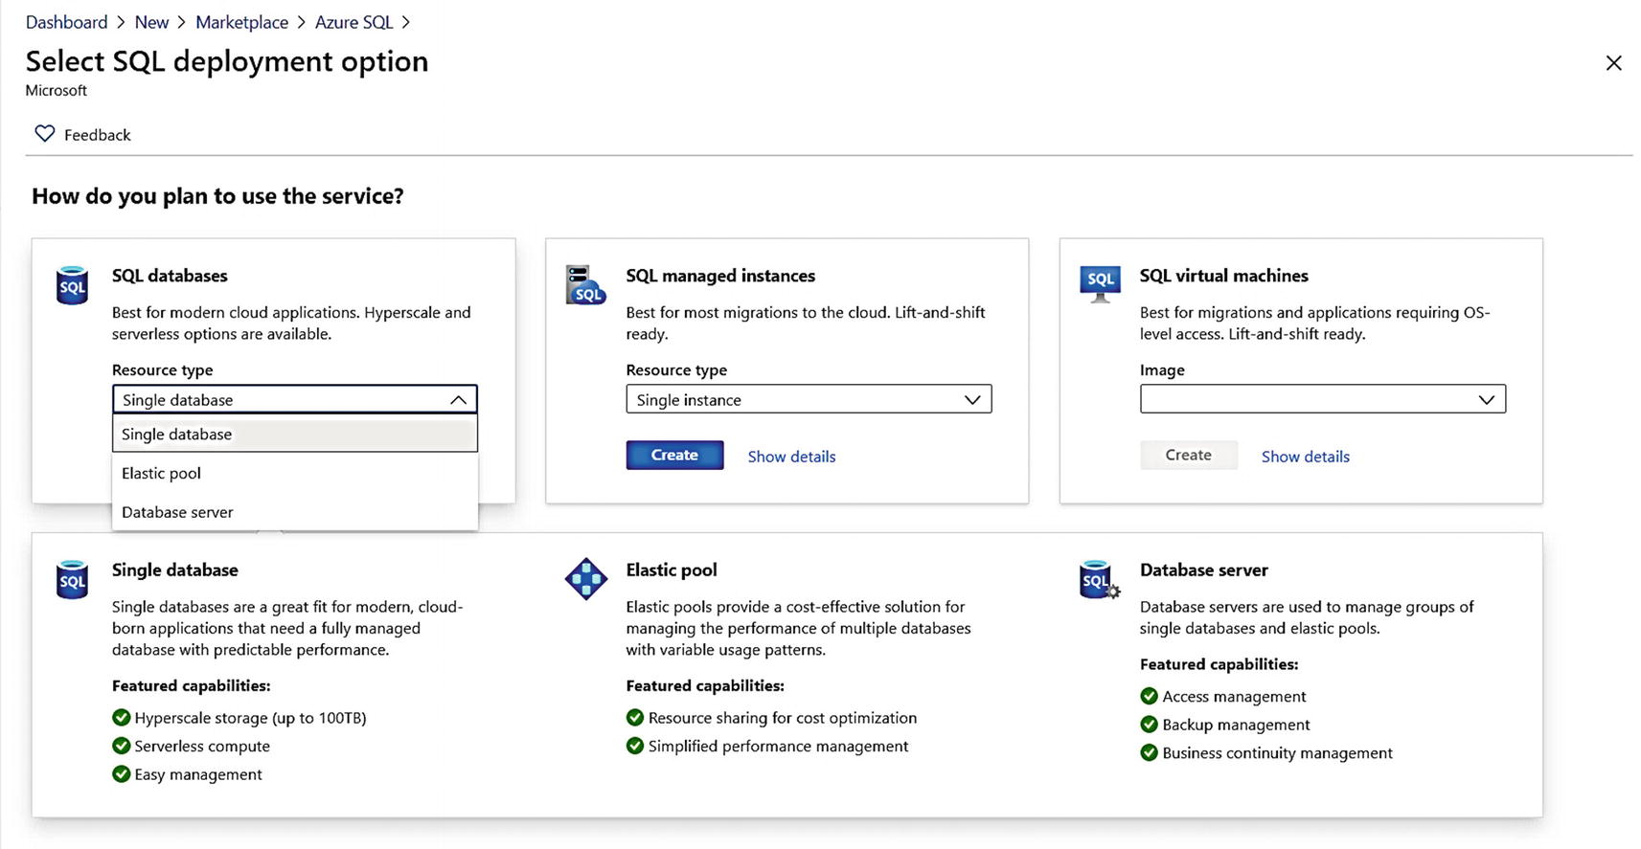This screenshot has height=849, width=1641.
Task: Click Simplified performance management checkmark
Action: point(635,746)
